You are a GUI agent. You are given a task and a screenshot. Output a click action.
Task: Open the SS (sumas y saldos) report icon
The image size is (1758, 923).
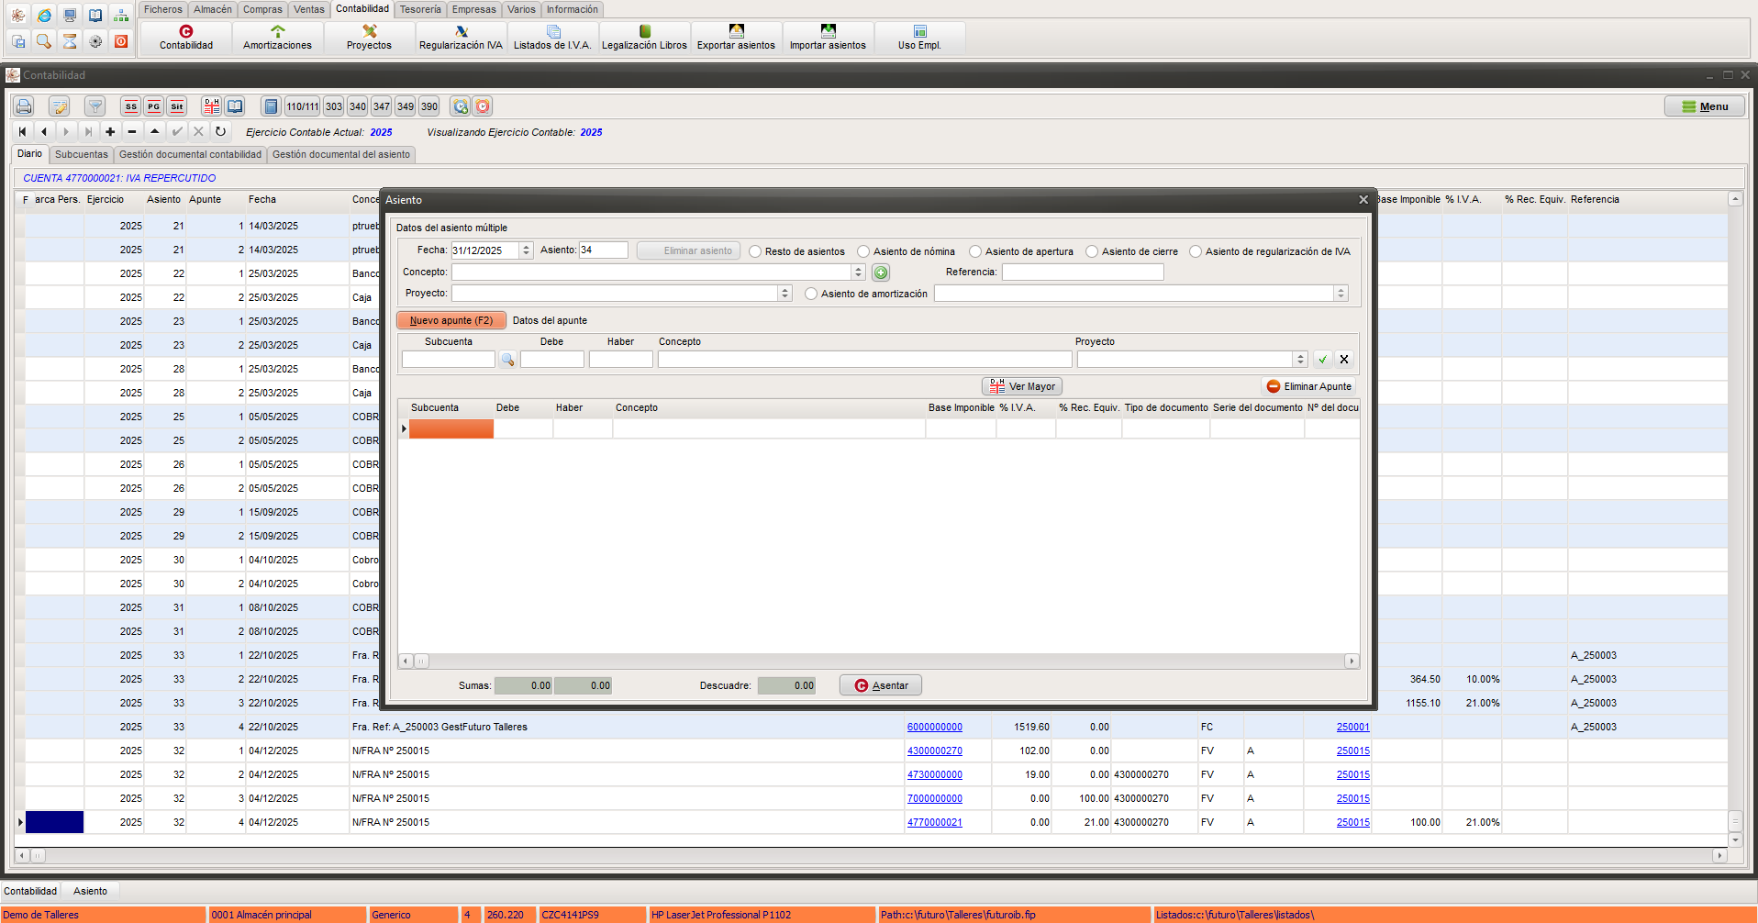click(x=131, y=106)
